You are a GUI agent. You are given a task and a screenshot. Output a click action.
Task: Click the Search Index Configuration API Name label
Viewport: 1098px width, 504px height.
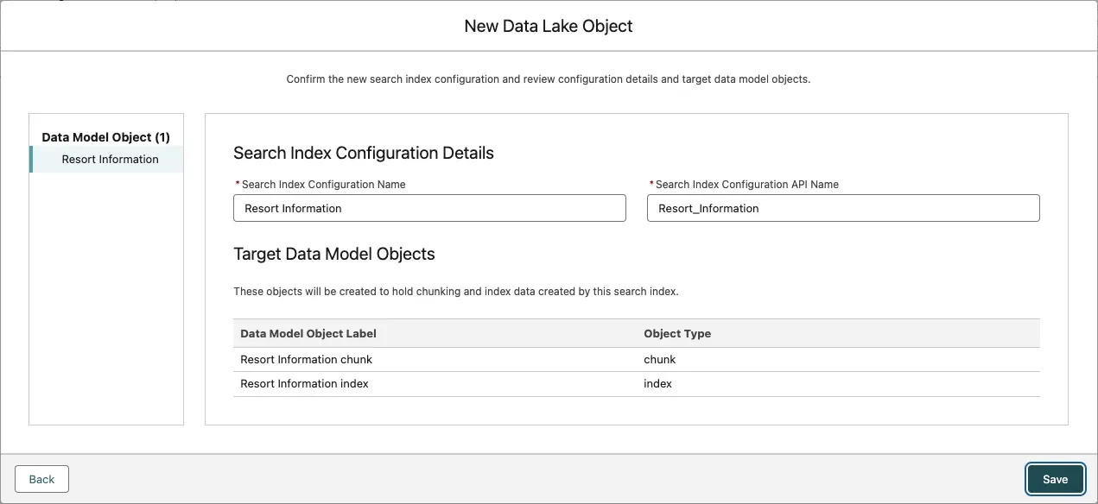coord(746,184)
